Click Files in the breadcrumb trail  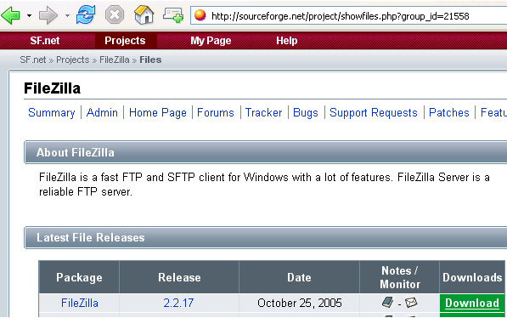tap(150, 60)
